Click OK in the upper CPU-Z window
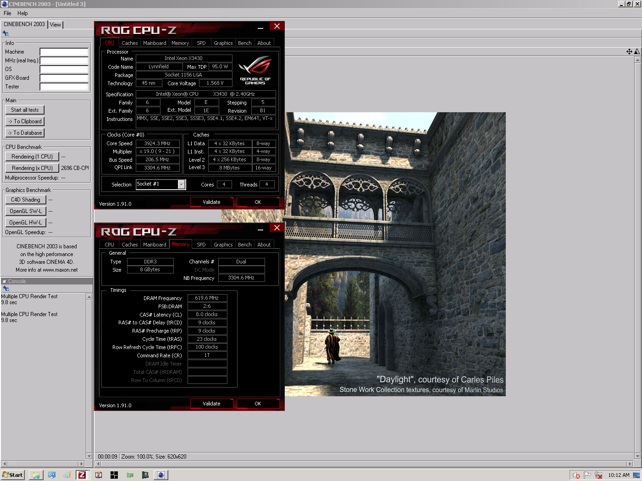Image resolution: width=642 pixels, height=481 pixels. point(258,202)
